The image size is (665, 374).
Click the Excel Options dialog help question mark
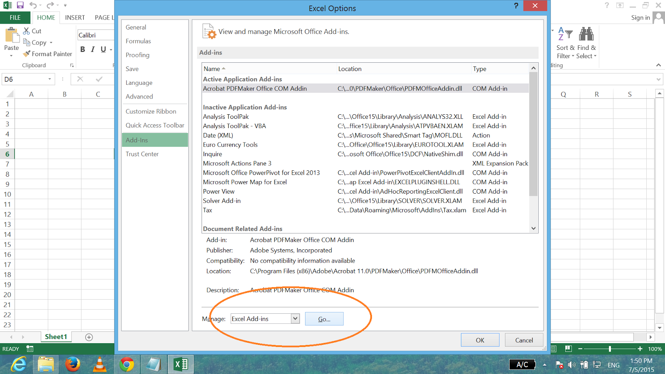coord(516,6)
